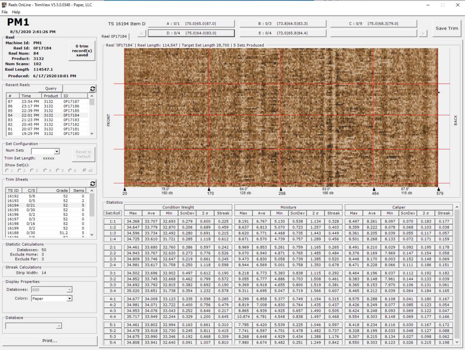This screenshot has height=350, width=465.
Task: Click the Query button
Action: click(51, 89)
